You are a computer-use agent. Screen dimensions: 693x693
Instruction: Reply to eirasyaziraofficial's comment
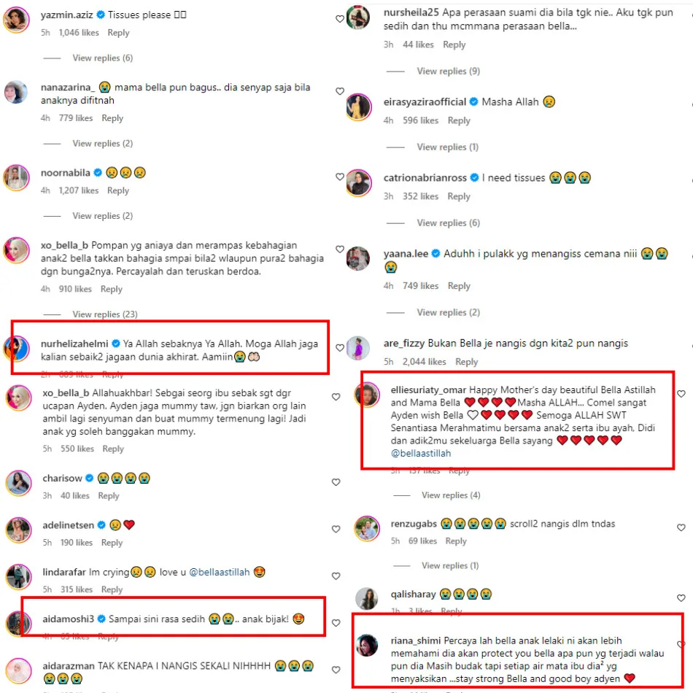click(459, 120)
